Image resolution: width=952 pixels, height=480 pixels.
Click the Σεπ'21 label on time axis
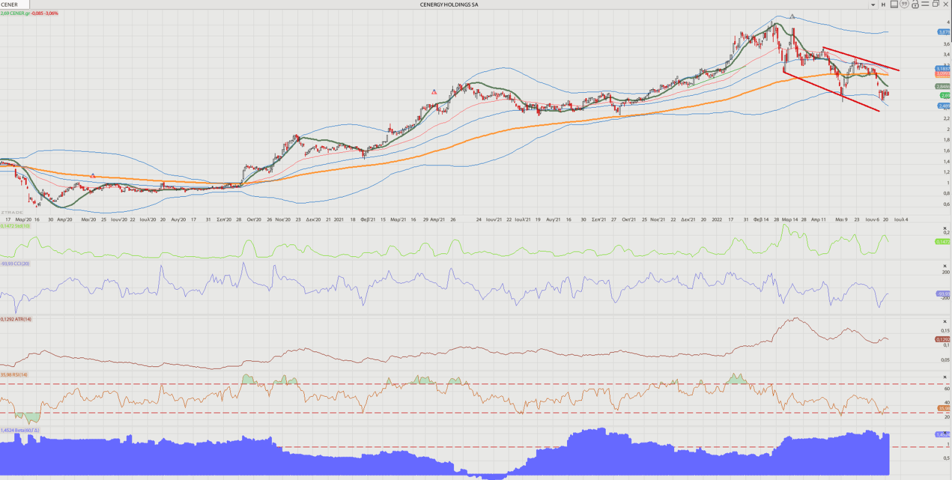click(599, 219)
